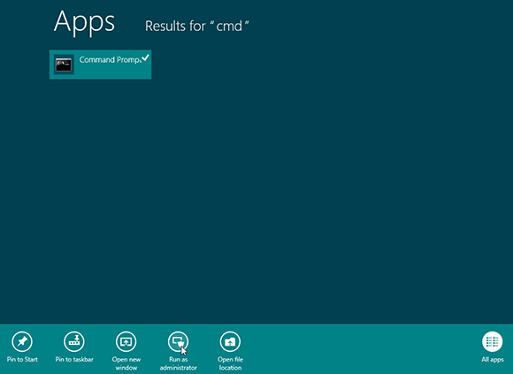This screenshot has height=374, width=513.
Task: Click the Command Prompt console icon
Action: [64, 65]
